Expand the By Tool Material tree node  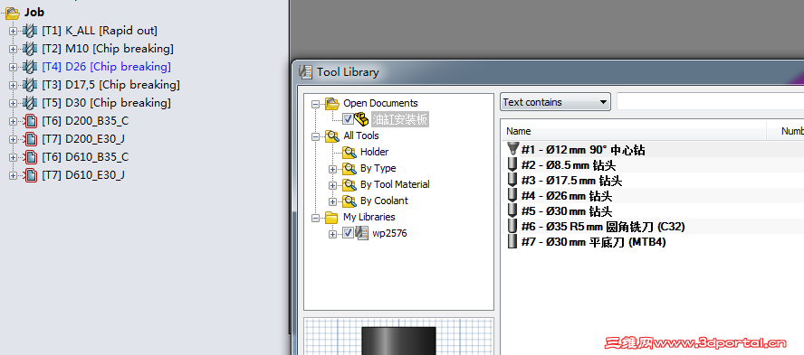pos(332,185)
